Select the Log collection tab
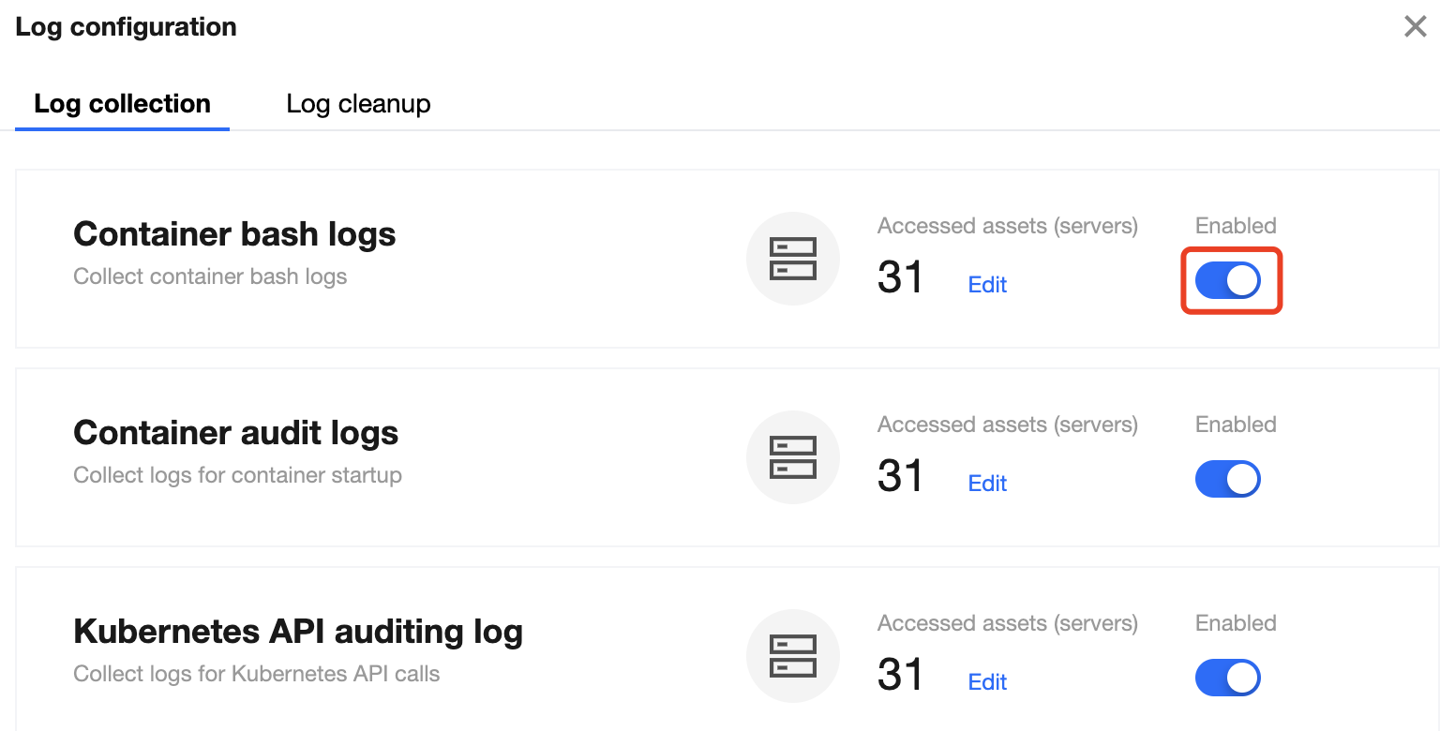The width and height of the screenshot is (1440, 731). click(122, 103)
